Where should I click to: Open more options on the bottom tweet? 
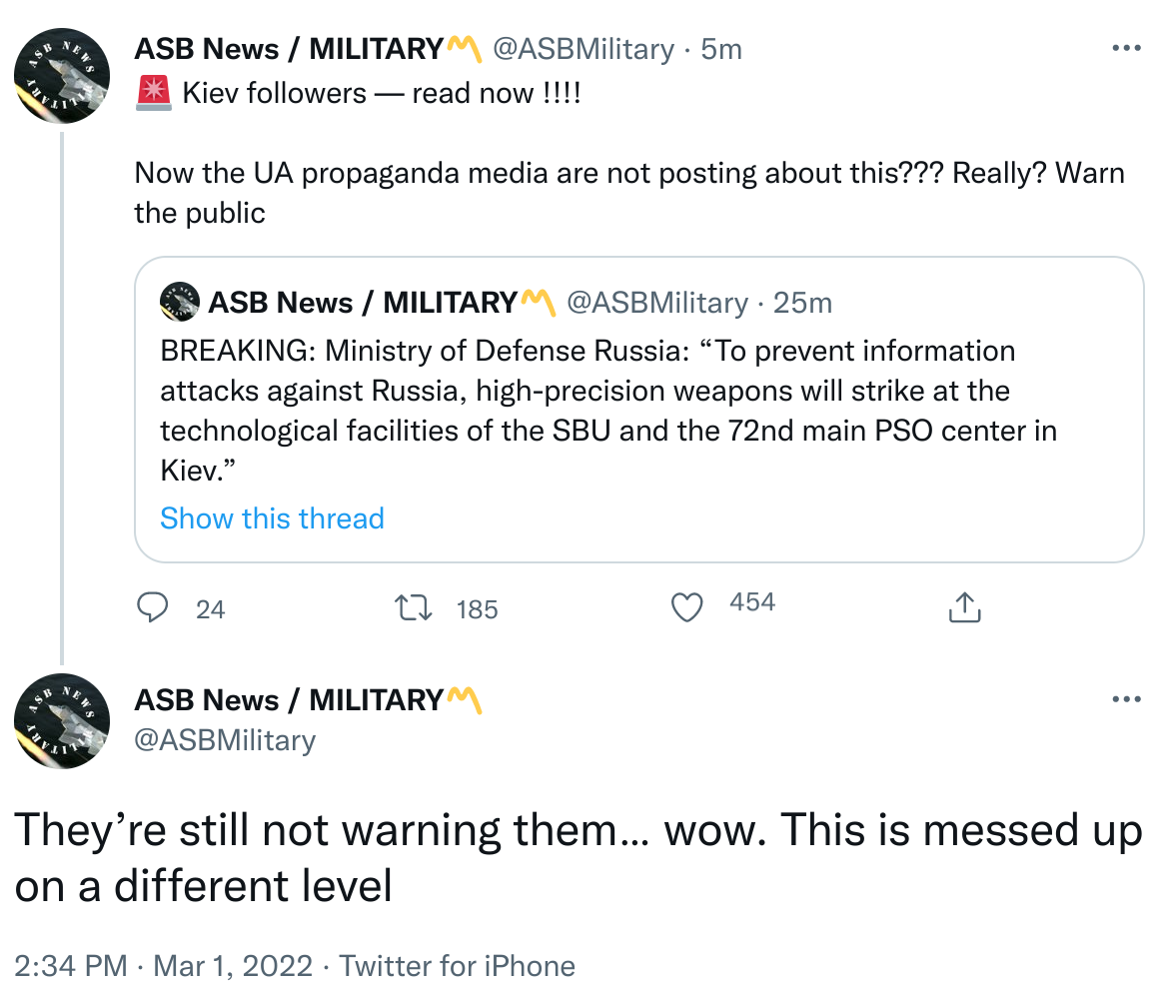click(1126, 699)
